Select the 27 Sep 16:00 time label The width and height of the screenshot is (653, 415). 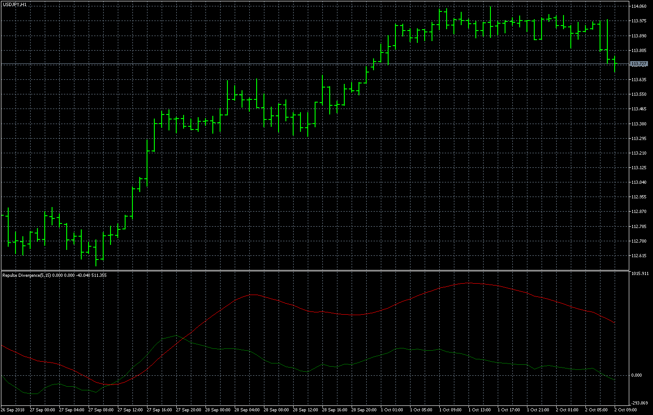coord(159,410)
